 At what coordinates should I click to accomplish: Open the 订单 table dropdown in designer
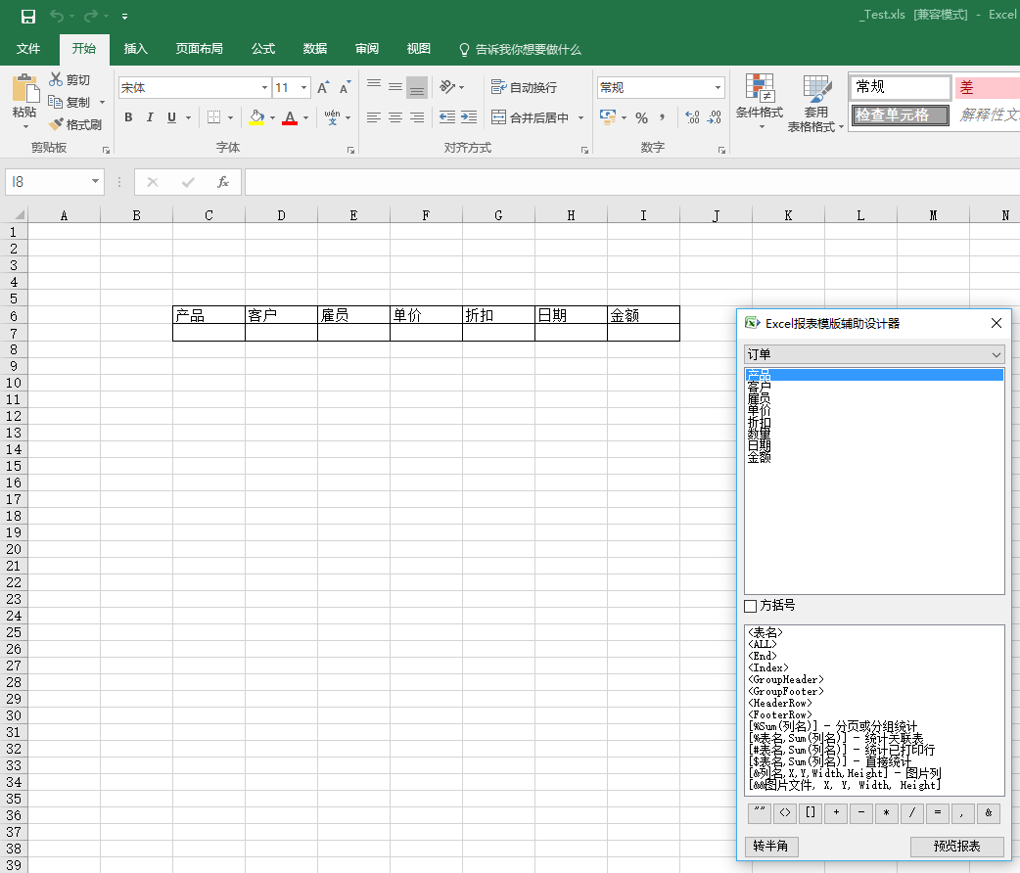pyautogui.click(x=873, y=354)
